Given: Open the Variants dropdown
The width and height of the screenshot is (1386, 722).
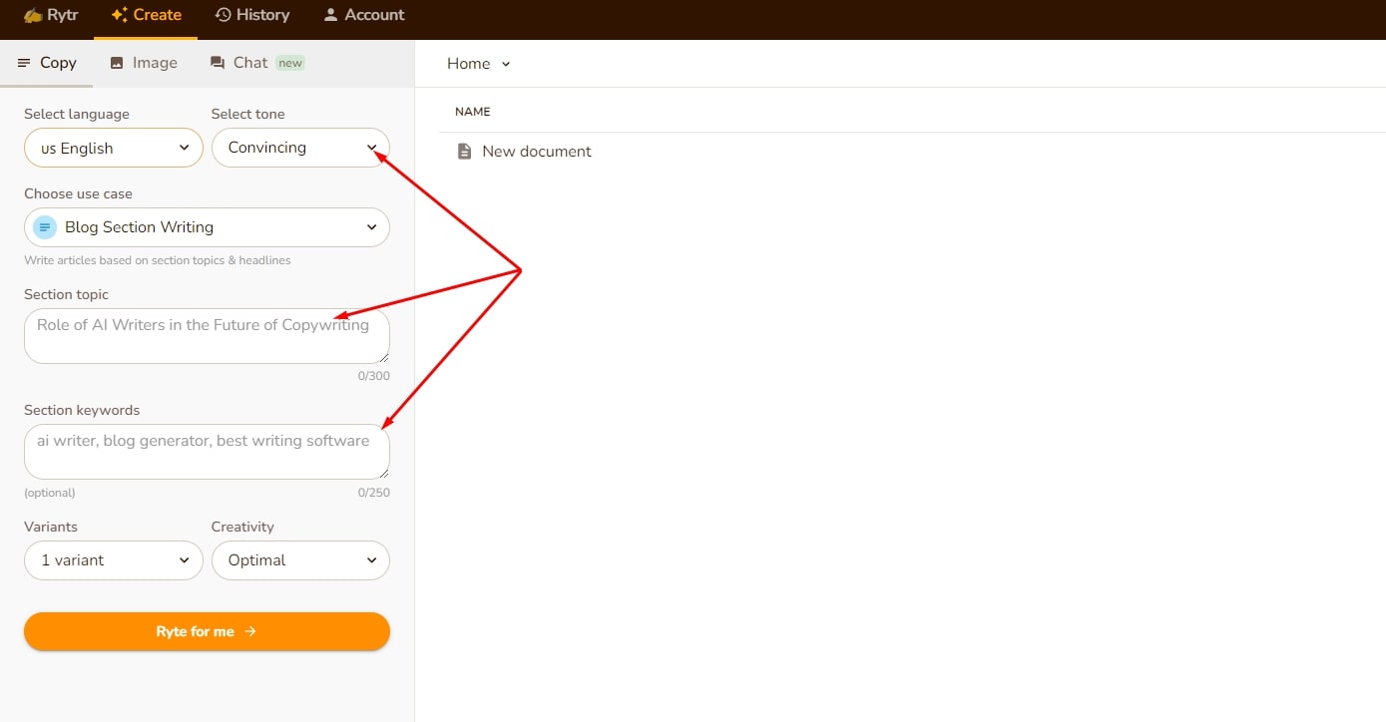Looking at the screenshot, I should point(114,560).
